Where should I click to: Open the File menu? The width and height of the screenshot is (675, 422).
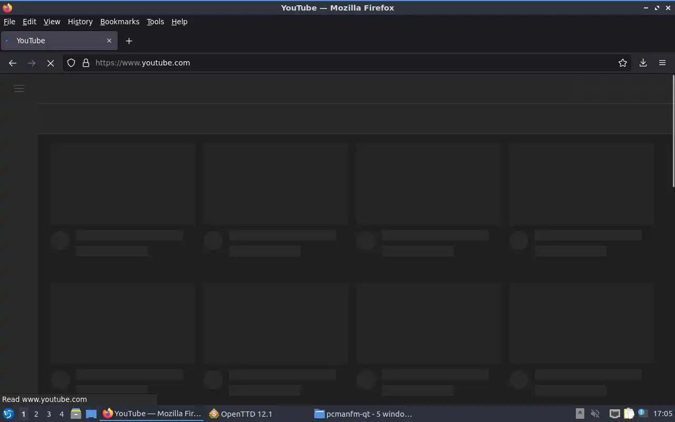pyautogui.click(x=9, y=22)
